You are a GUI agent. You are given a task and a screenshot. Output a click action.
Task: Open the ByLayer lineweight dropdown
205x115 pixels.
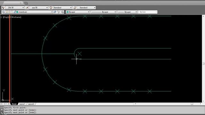pos(127,12)
